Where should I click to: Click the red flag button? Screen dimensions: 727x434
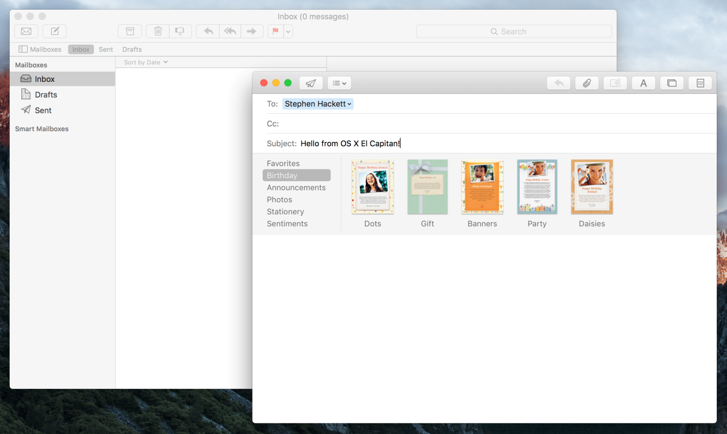[275, 31]
